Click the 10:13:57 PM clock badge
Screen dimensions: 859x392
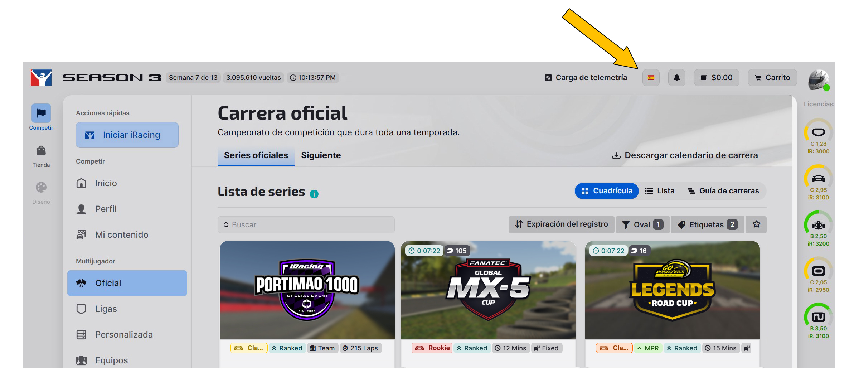pyautogui.click(x=313, y=78)
